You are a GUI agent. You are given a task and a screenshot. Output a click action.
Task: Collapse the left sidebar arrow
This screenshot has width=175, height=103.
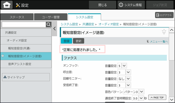[54, 29]
